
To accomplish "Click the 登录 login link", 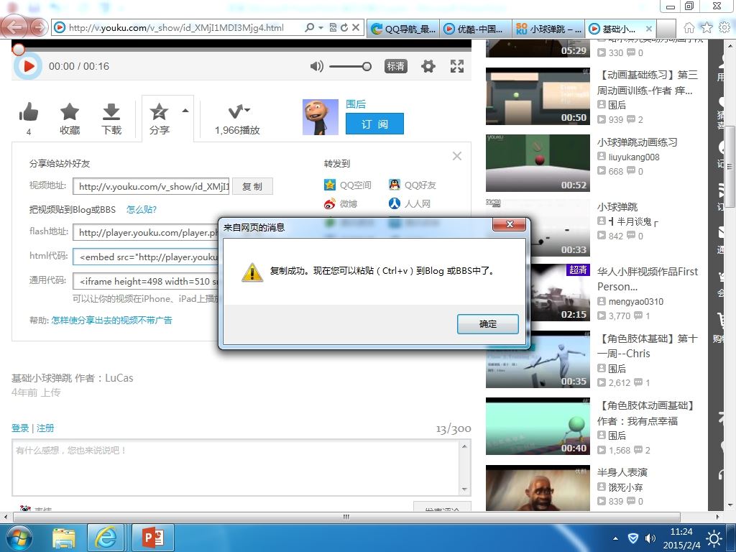I will [20, 428].
